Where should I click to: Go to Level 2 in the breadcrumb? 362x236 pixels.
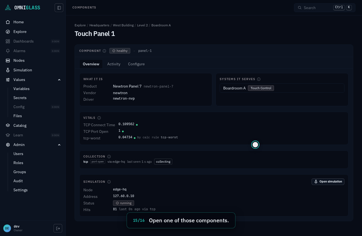coord(142,25)
